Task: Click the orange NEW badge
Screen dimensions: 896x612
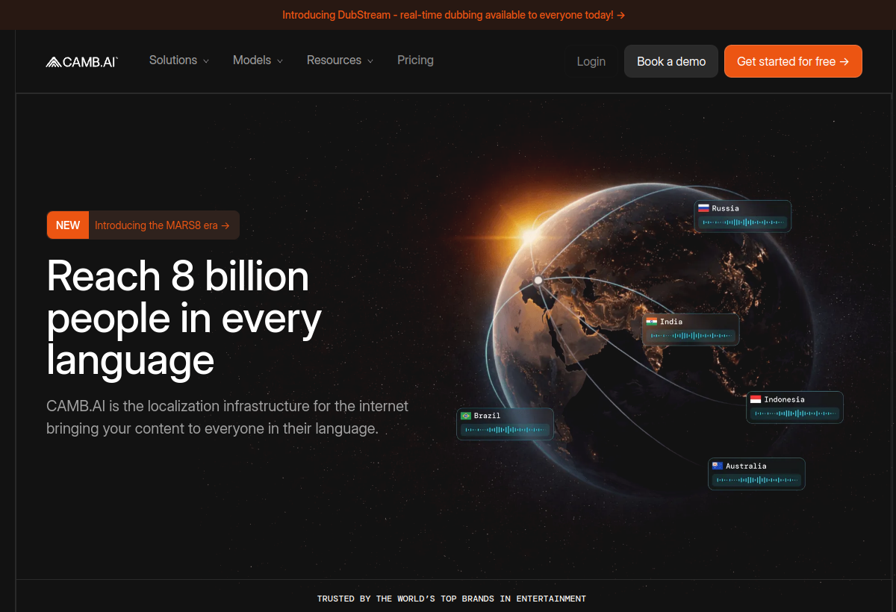Action: tap(68, 225)
